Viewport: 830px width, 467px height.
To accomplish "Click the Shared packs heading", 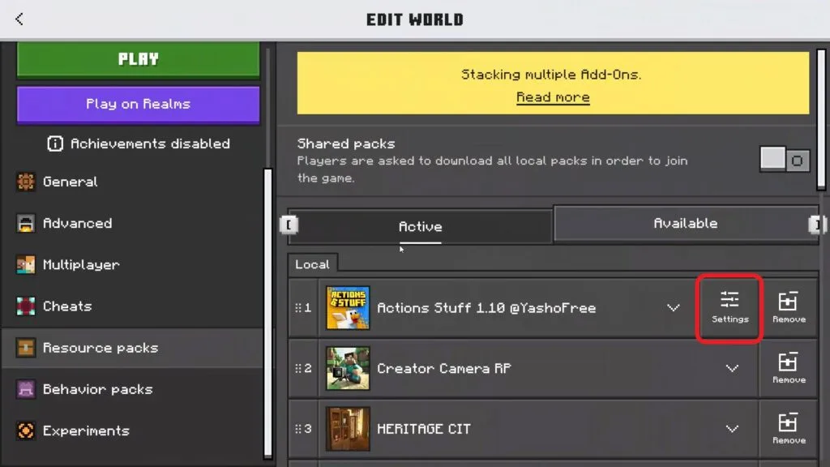I will coord(345,144).
